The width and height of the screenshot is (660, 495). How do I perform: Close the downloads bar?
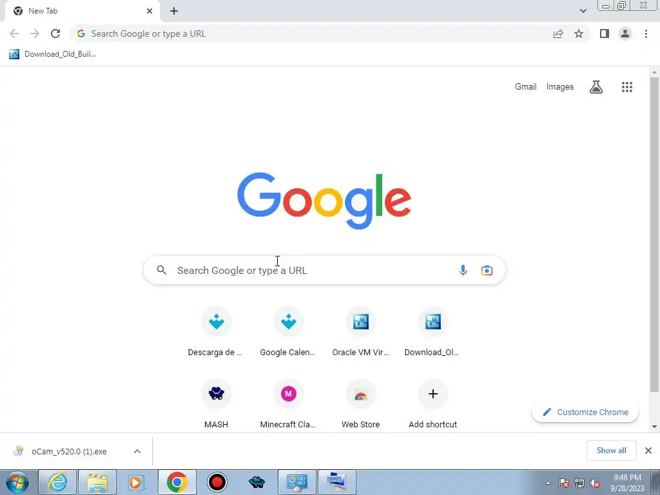(648, 451)
